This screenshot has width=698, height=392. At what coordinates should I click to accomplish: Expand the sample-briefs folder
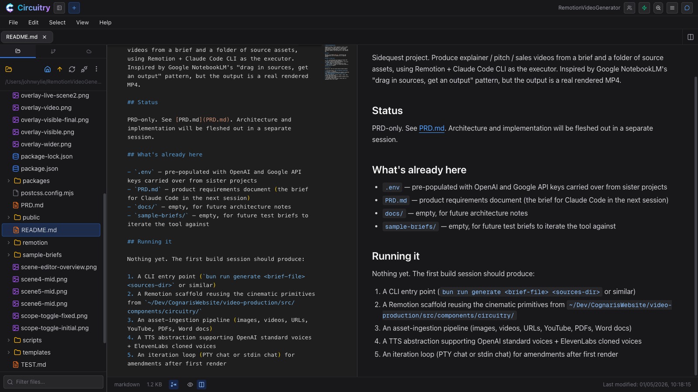click(x=9, y=255)
